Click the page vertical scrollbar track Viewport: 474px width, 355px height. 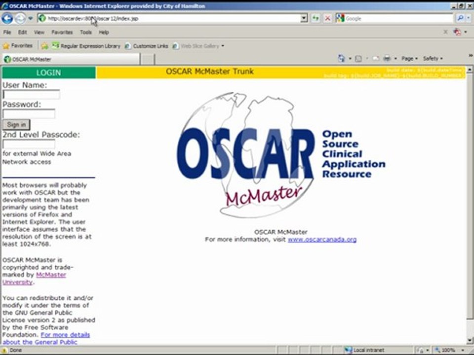click(470, 196)
